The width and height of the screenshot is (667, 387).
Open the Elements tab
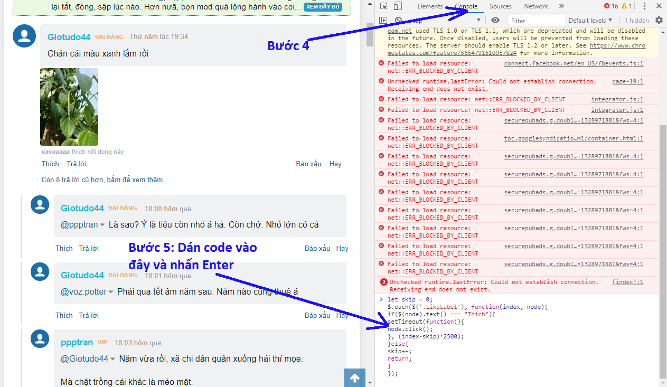(x=430, y=6)
